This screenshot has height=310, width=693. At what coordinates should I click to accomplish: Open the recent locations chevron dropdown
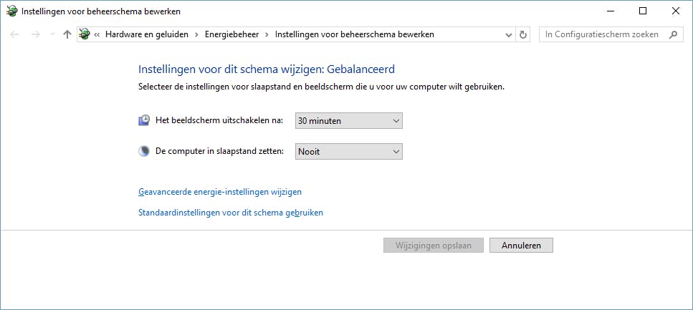tap(52, 34)
